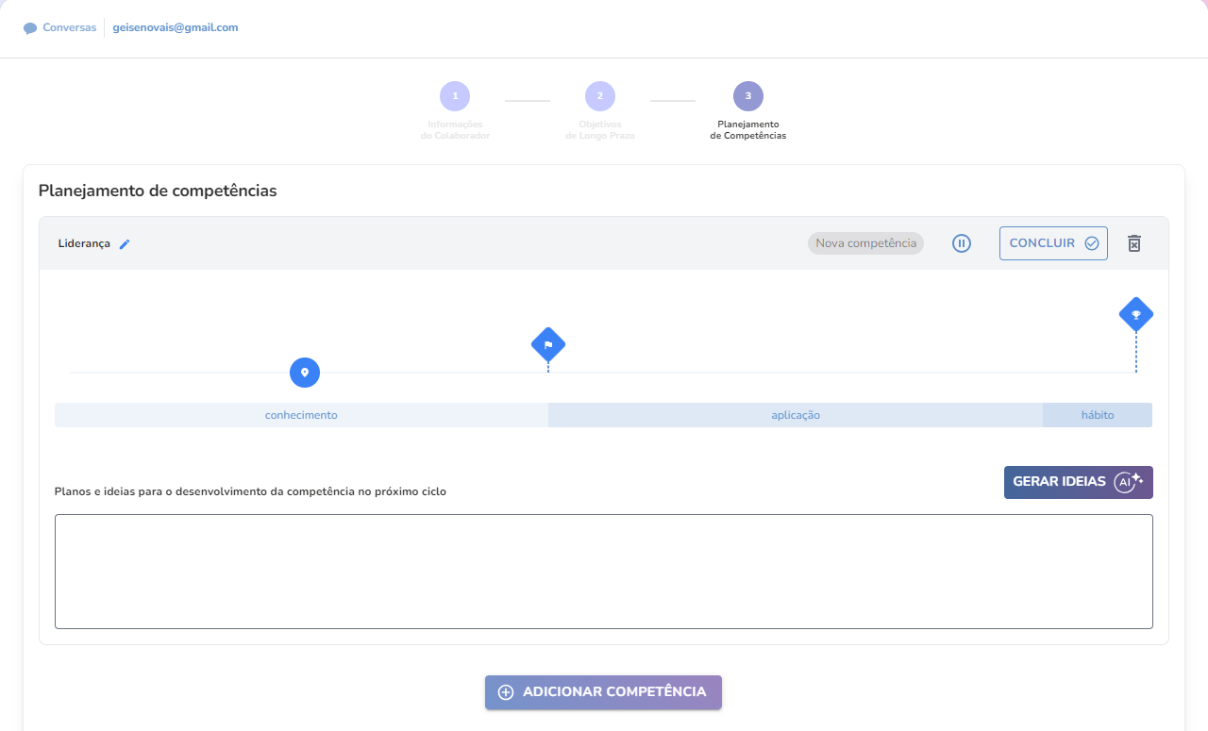Go to step 1 circle
This screenshot has width=1208, height=731.
pos(455,96)
